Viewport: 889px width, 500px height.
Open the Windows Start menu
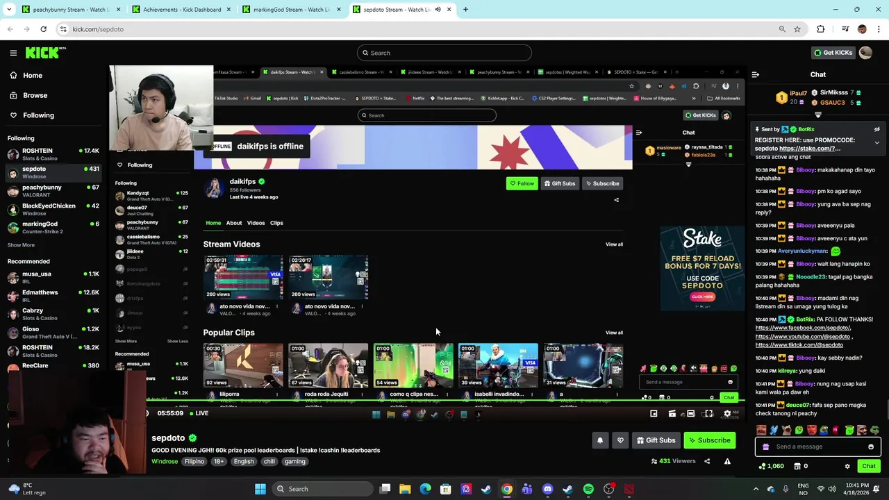pyautogui.click(x=260, y=489)
